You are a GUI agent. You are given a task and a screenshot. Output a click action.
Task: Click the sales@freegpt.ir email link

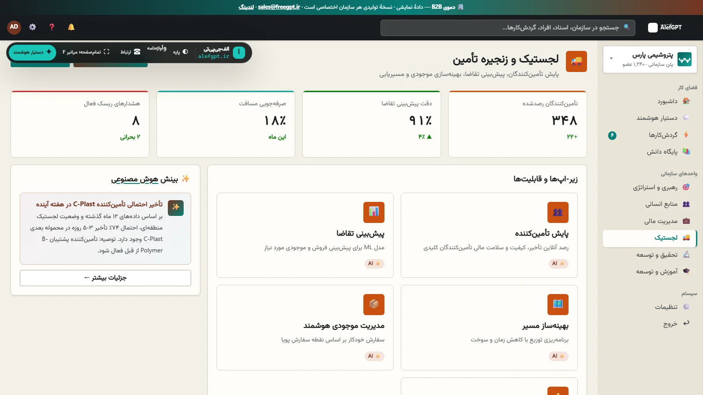[x=279, y=7]
